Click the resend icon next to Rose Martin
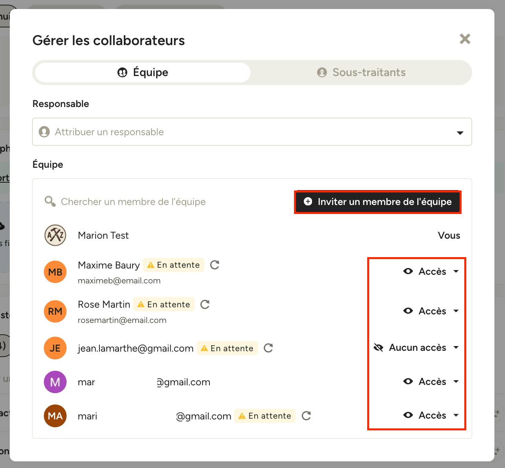The width and height of the screenshot is (505, 468). (205, 305)
